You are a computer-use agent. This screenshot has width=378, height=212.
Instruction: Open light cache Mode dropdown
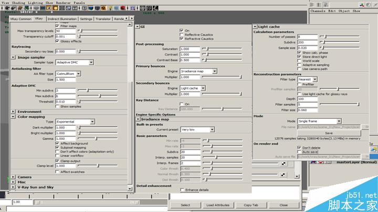pyautogui.click(x=319, y=121)
